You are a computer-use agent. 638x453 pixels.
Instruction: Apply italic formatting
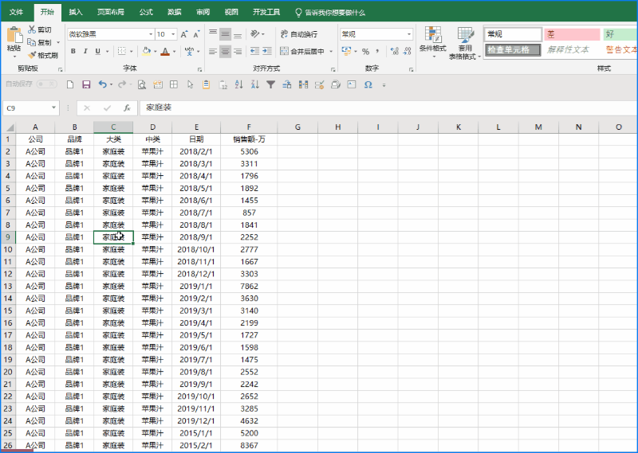click(x=85, y=51)
